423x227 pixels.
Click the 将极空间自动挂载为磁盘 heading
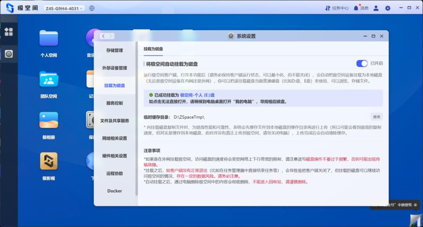click(x=172, y=64)
